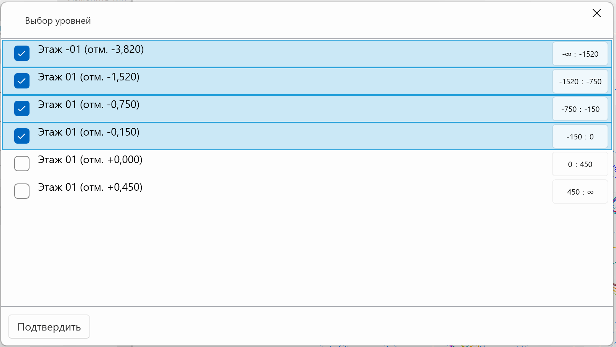
Task: Select the Этаж 01 (отм. -1,520) row label
Action: point(89,77)
